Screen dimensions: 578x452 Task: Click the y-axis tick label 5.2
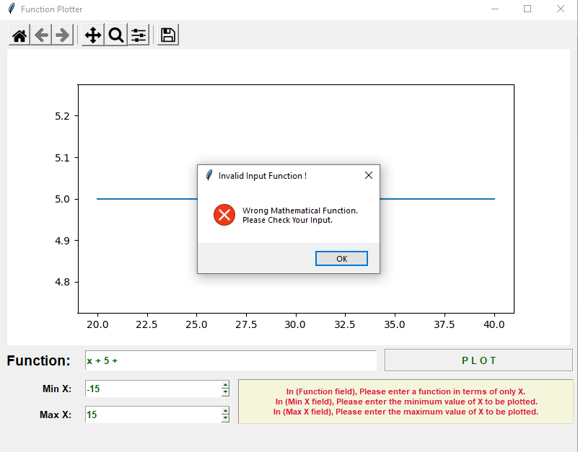pyautogui.click(x=62, y=116)
